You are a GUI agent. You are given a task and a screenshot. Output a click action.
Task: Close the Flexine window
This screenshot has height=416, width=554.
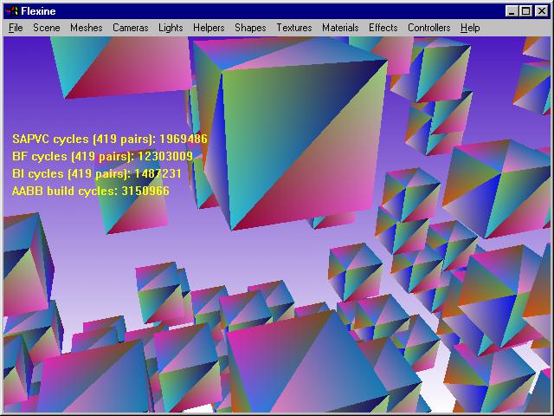click(x=542, y=11)
